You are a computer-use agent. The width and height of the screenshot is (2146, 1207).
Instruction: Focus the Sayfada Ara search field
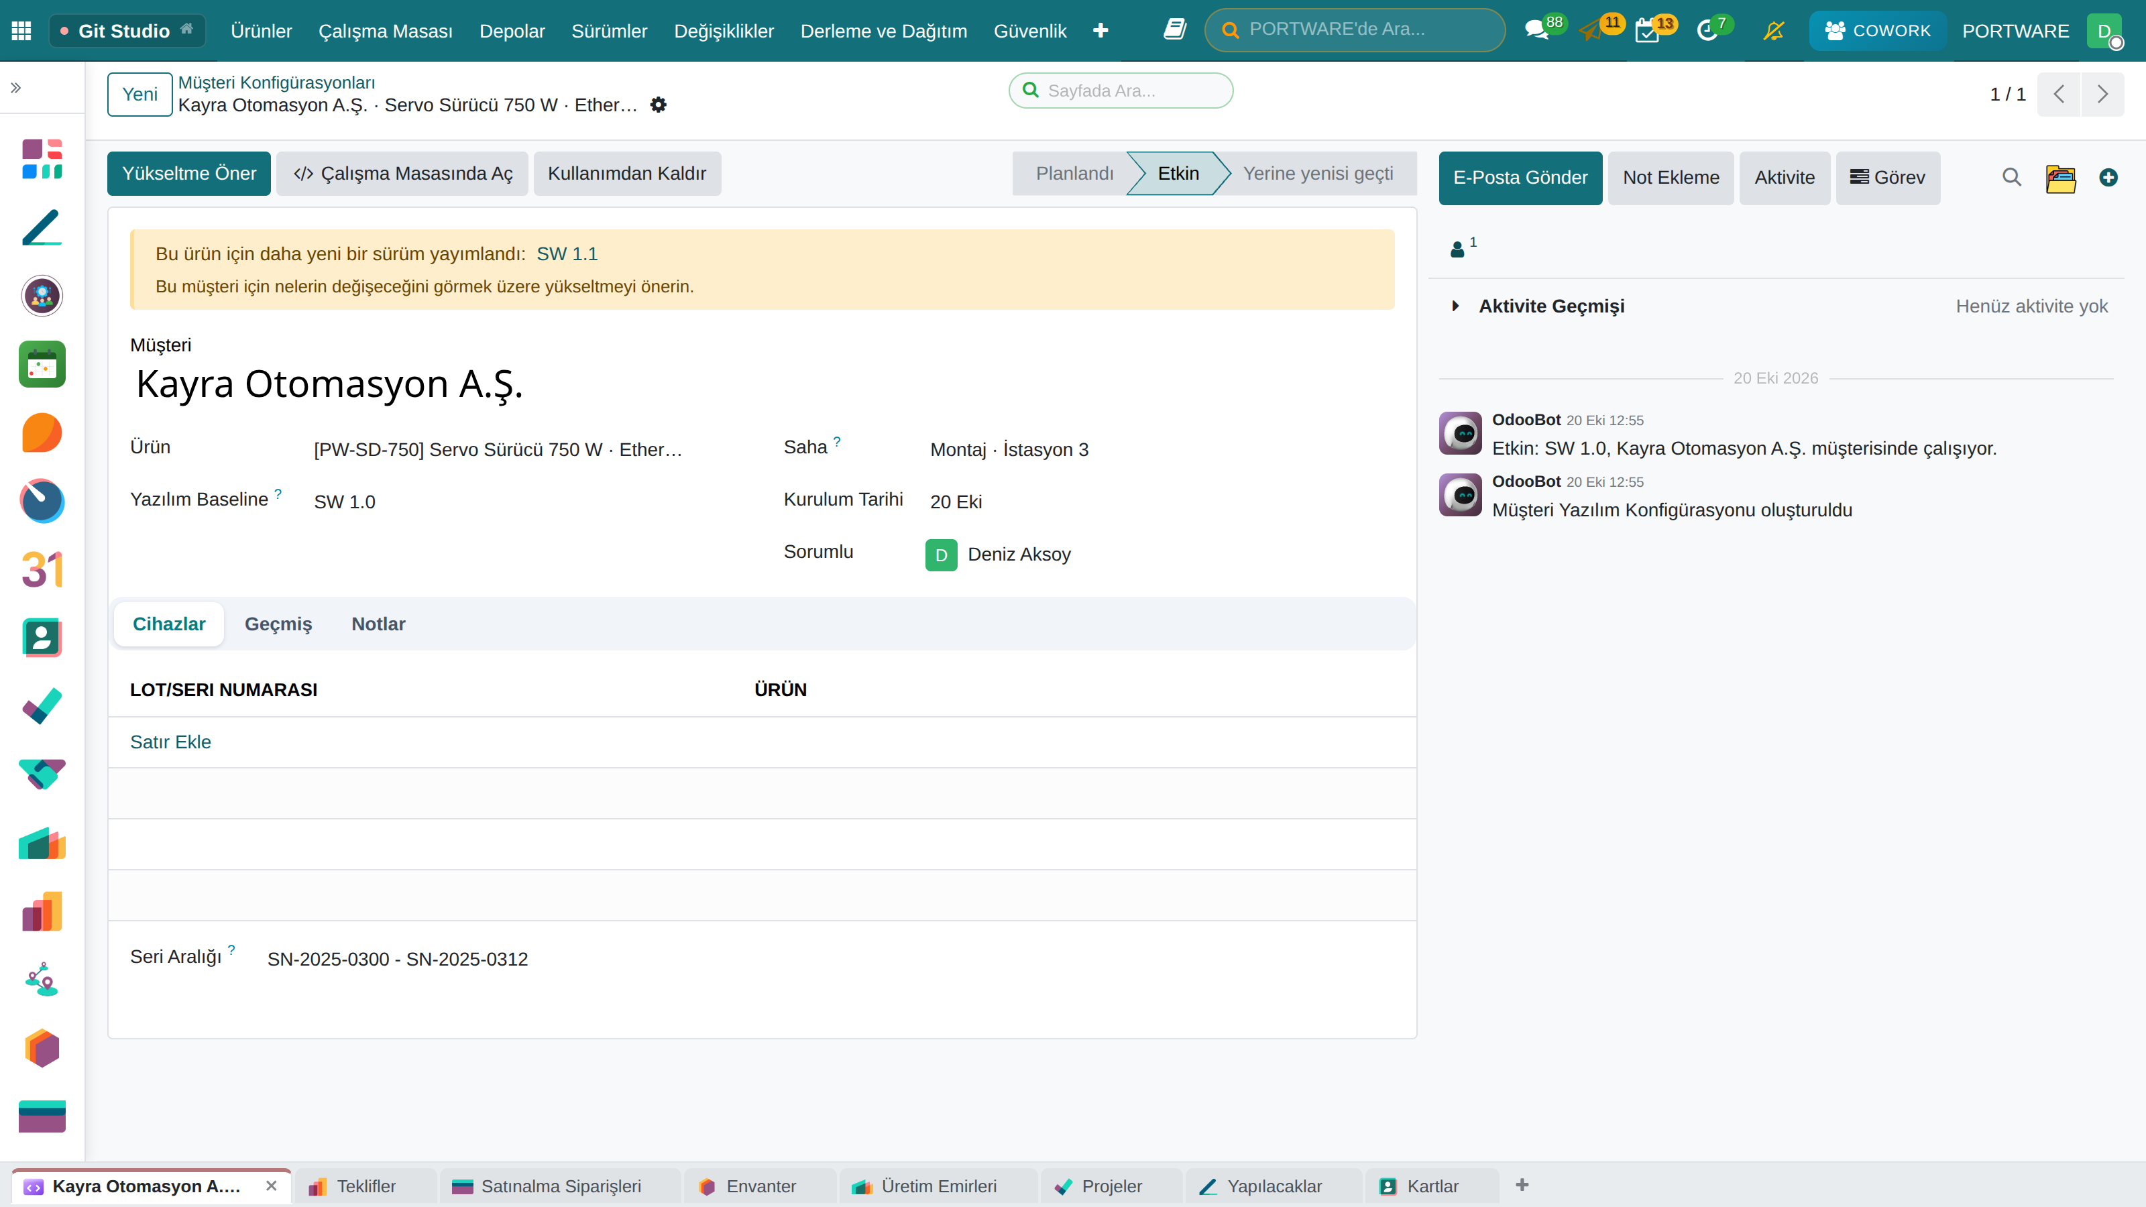click(1121, 90)
